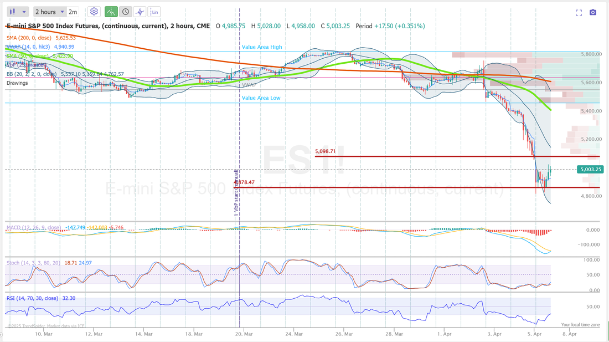Click the 4,800.00 price axis label
Image resolution: width=609 pixels, height=342 pixels.
click(x=591, y=196)
